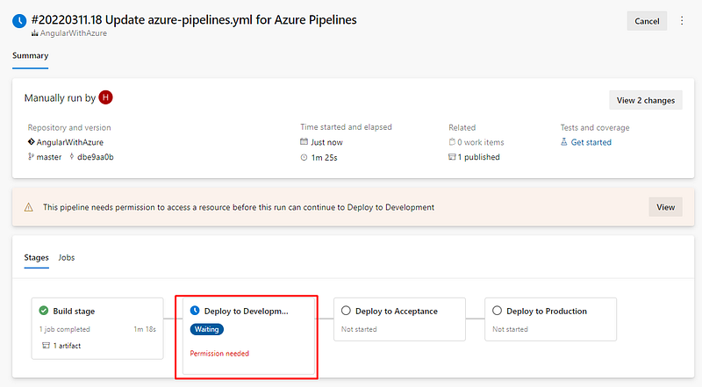Click the green Build stage success icon
The height and width of the screenshot is (387, 702).
pos(43,311)
